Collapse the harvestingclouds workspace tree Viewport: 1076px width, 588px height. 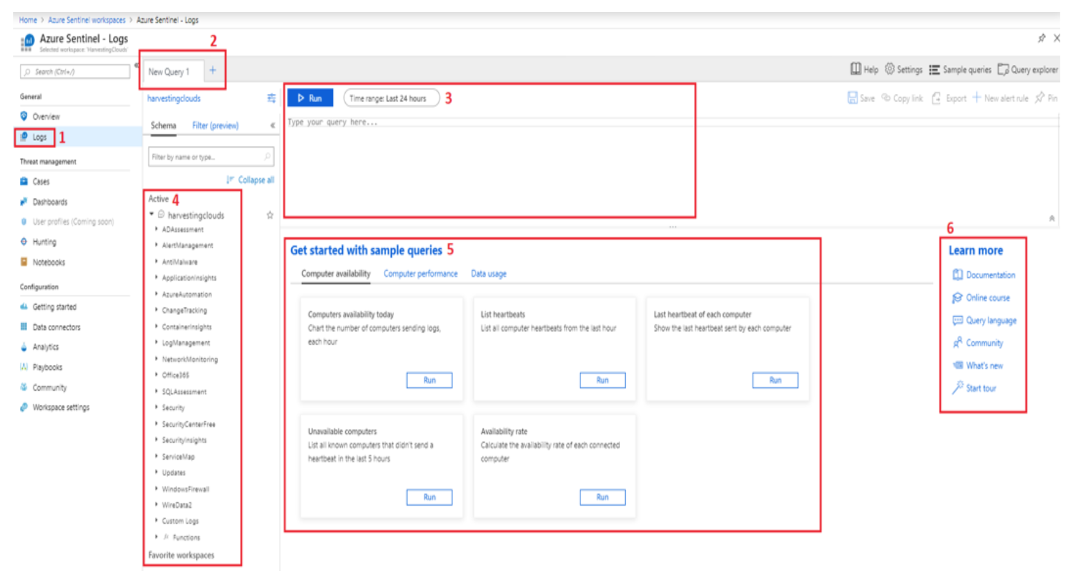click(152, 215)
